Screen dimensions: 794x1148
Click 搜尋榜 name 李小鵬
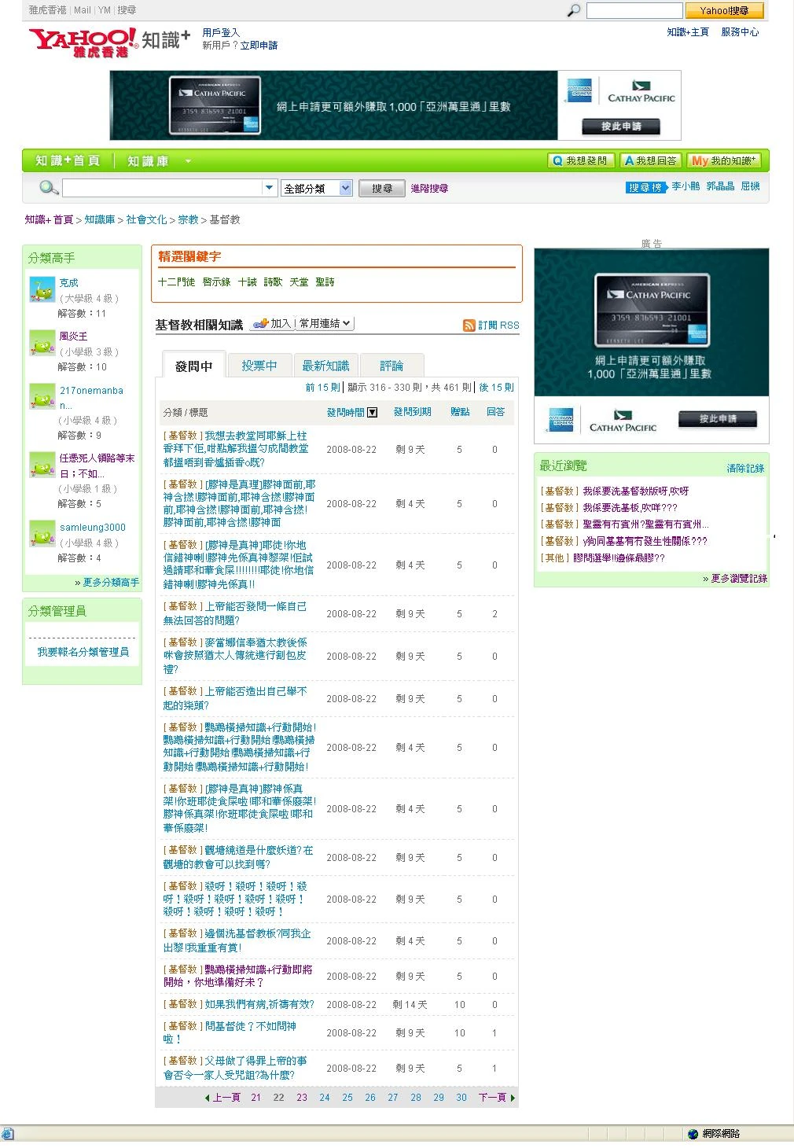point(686,187)
